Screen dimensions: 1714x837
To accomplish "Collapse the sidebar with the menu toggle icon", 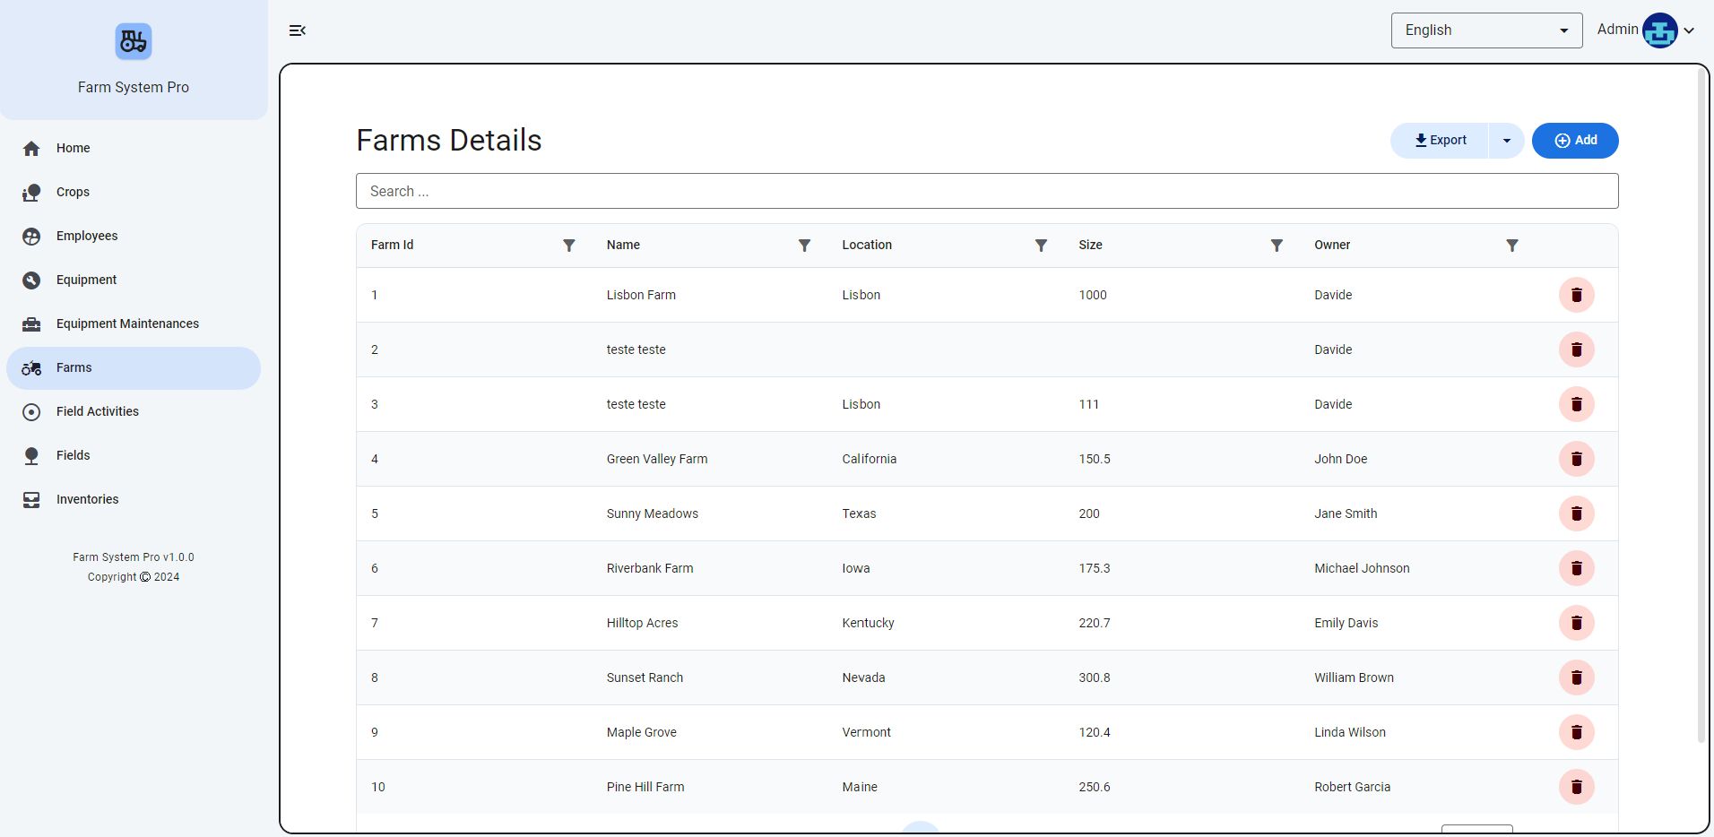I will tap(298, 30).
